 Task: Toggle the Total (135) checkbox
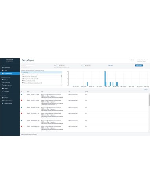[22, 73]
